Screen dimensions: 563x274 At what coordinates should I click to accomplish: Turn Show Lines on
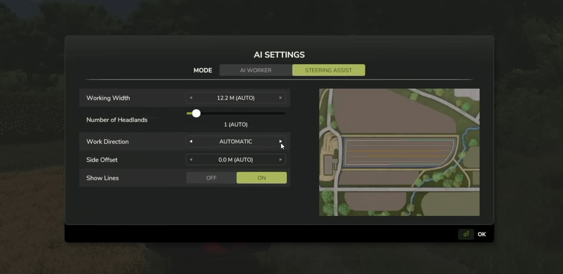pos(261,178)
